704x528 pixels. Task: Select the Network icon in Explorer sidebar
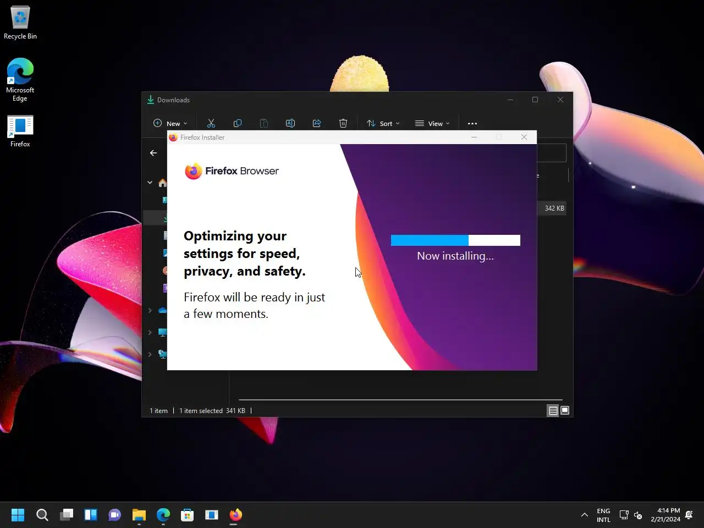coord(163,354)
